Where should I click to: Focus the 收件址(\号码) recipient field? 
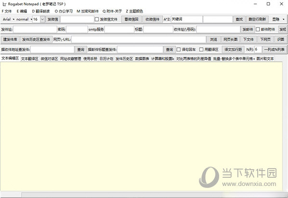coord(218,29)
